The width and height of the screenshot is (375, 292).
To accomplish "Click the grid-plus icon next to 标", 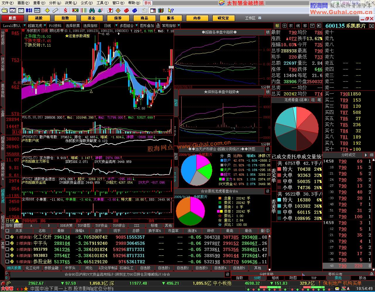I will click(284, 26).
